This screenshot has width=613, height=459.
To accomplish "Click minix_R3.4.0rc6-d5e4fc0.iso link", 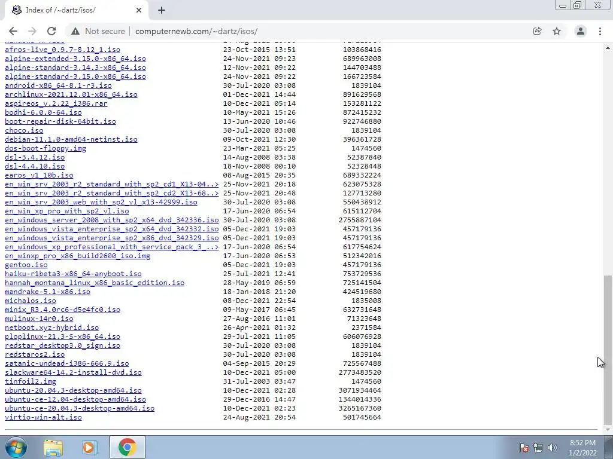I will point(62,310).
